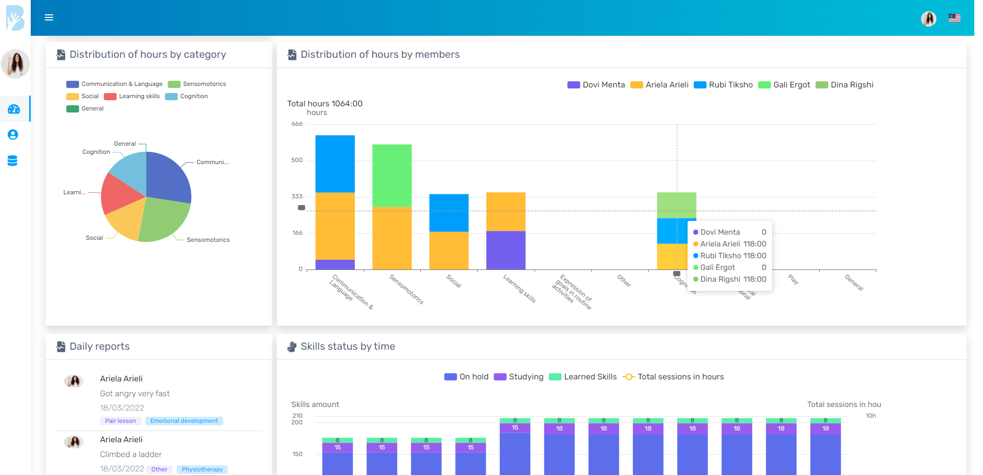Toggle Total sessions in hours legend
This screenshot has width=983, height=475.
(x=673, y=377)
